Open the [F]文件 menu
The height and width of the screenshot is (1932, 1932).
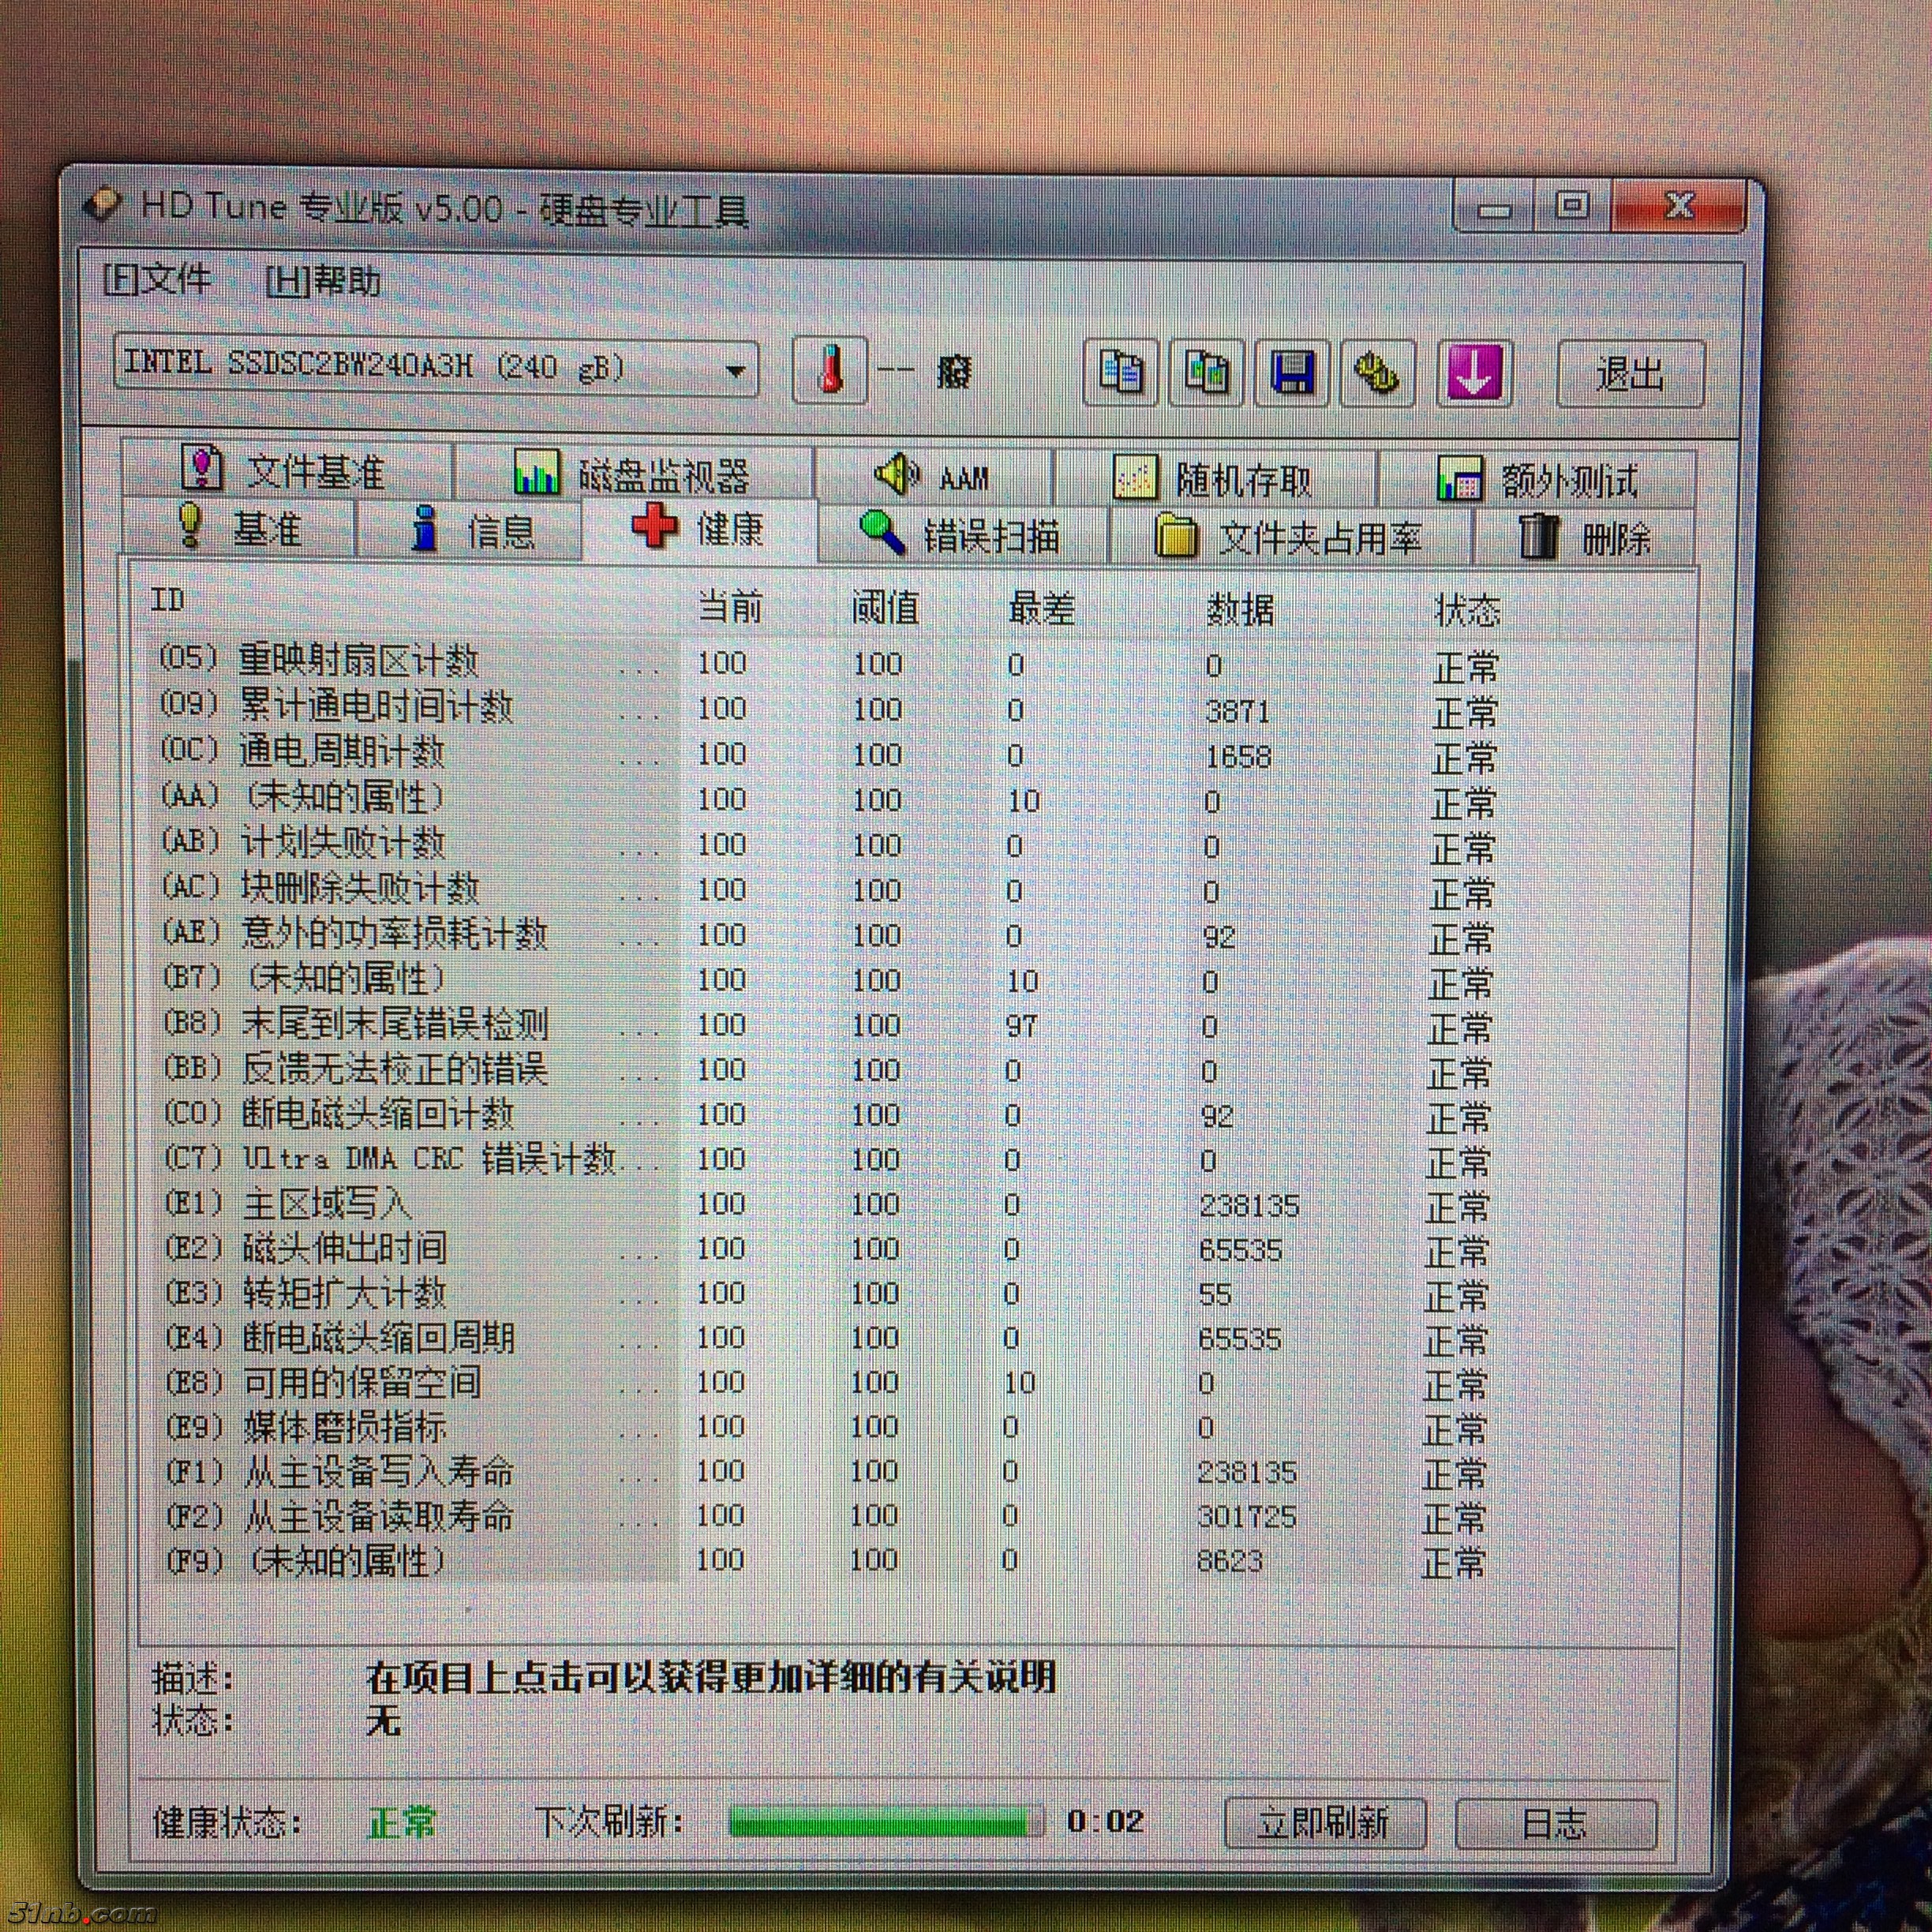[x=158, y=279]
